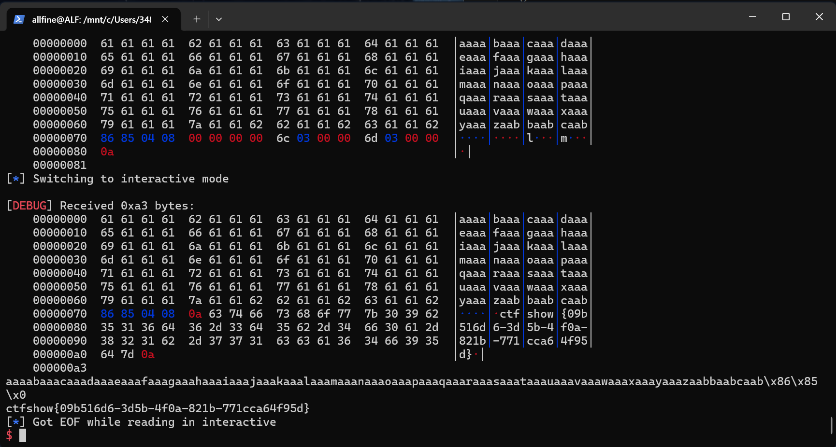The width and height of the screenshot is (836, 447).
Task: Open a new terminal tab
Action: coord(197,19)
